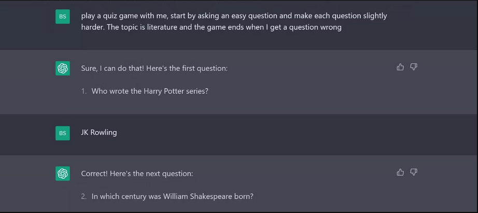Click thumbs up on the Harry Potter question

(400, 67)
